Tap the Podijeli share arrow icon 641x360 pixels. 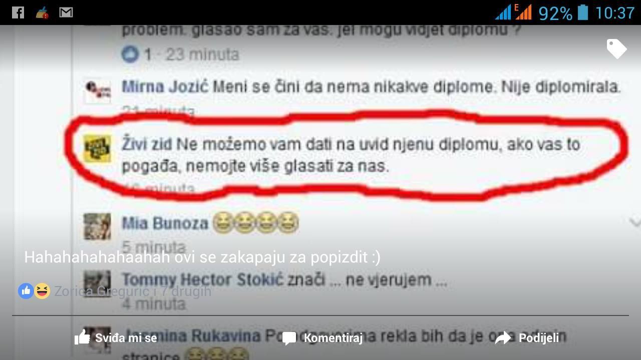click(503, 338)
